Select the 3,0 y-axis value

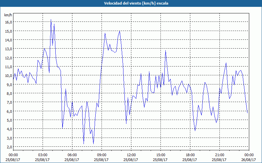coord(9,138)
